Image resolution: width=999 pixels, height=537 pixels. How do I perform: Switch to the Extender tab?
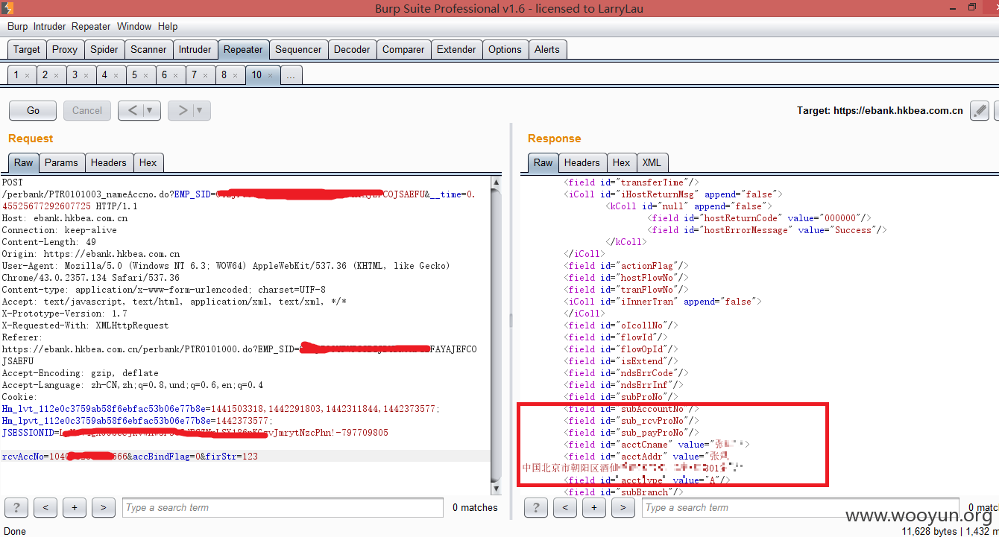point(456,50)
